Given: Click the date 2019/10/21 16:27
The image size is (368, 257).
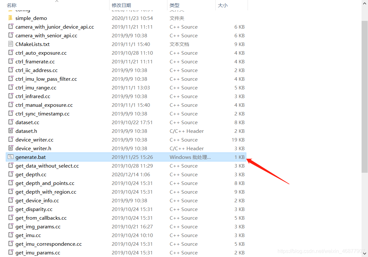Looking at the screenshot, I should (132, 227).
